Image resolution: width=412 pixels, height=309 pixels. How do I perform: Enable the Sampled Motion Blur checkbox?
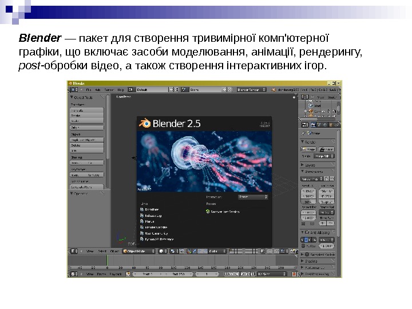(x=307, y=254)
